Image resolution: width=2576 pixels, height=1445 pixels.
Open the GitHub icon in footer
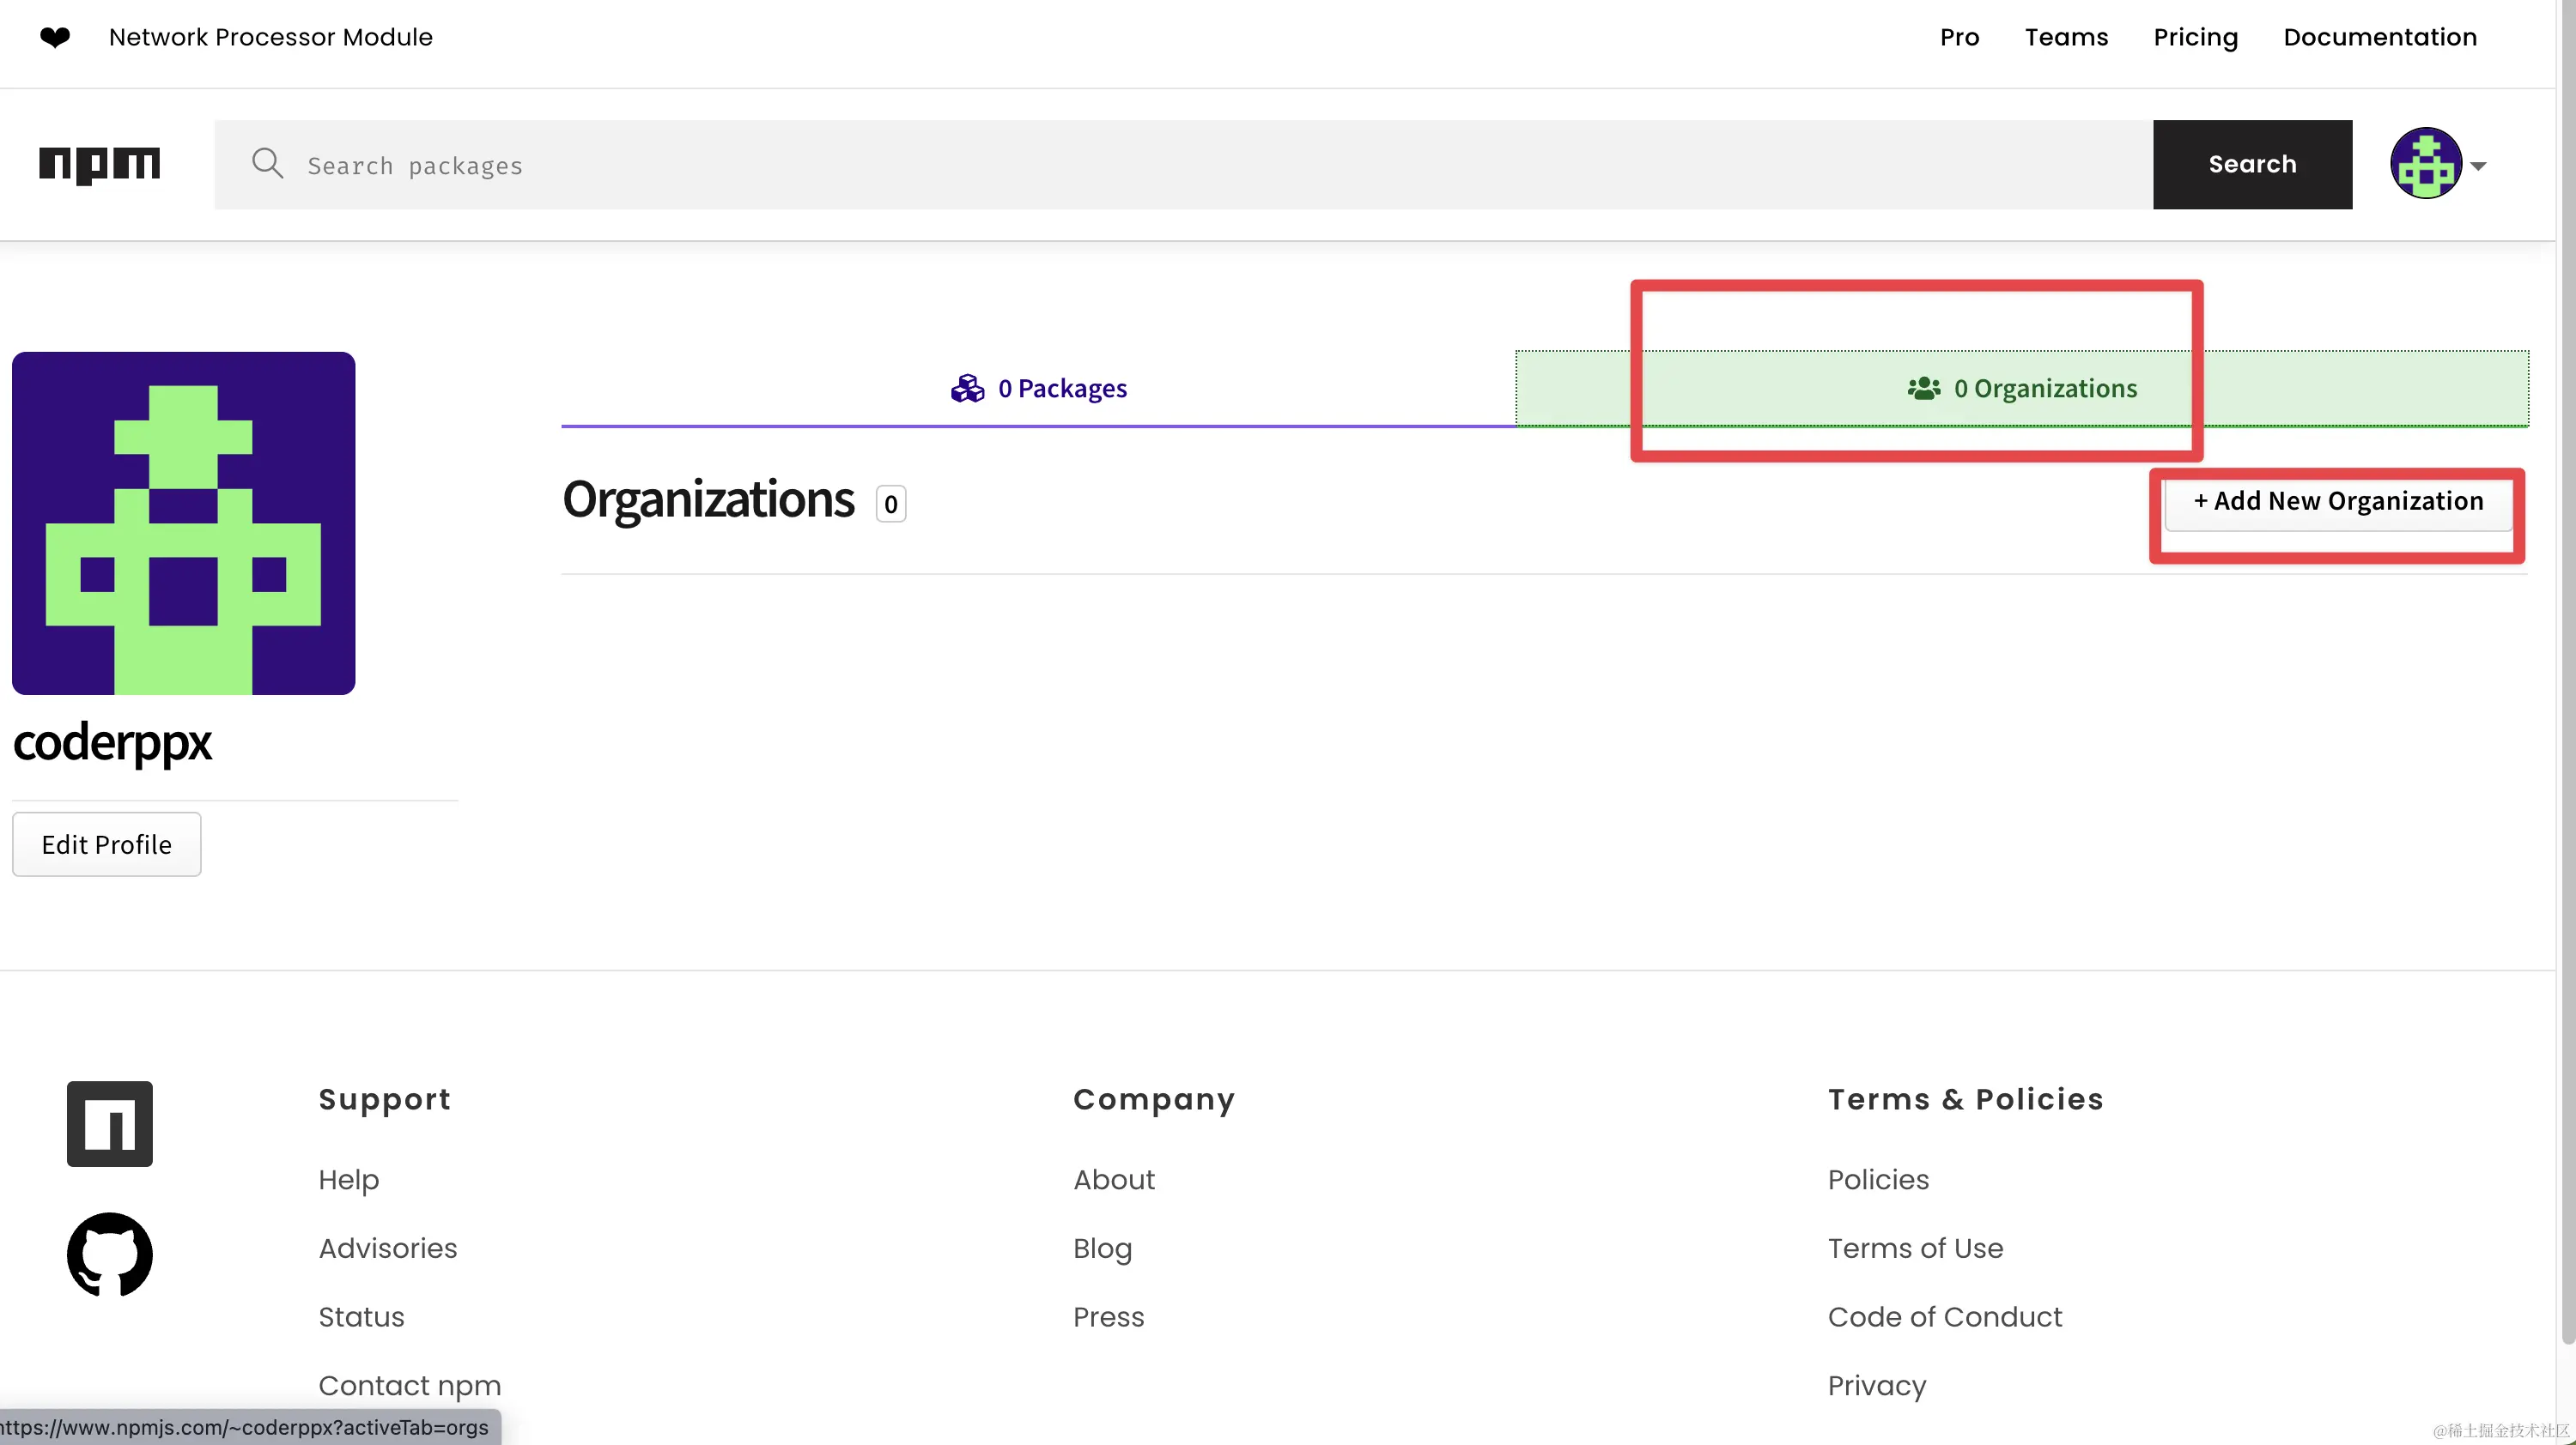[110, 1255]
